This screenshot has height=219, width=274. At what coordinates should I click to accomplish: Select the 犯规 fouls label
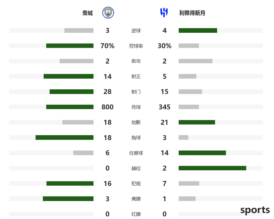[x=136, y=184]
